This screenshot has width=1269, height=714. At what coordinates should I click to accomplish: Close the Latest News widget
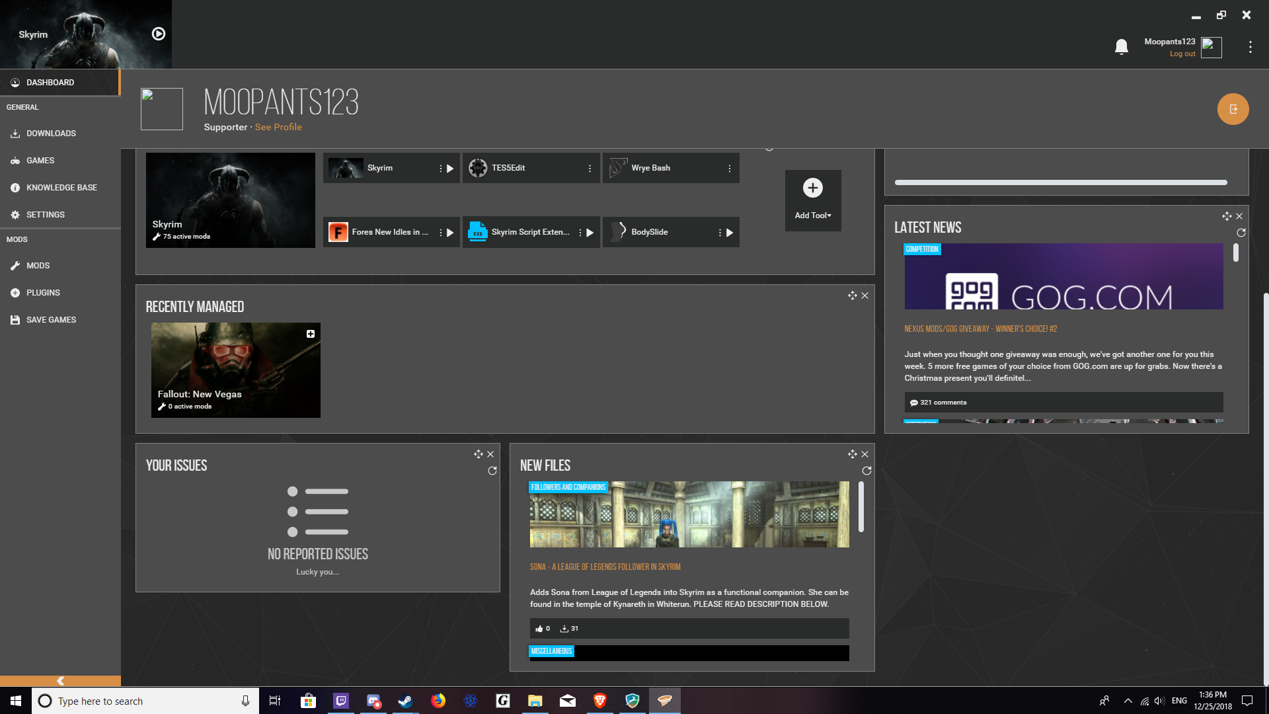click(1239, 216)
